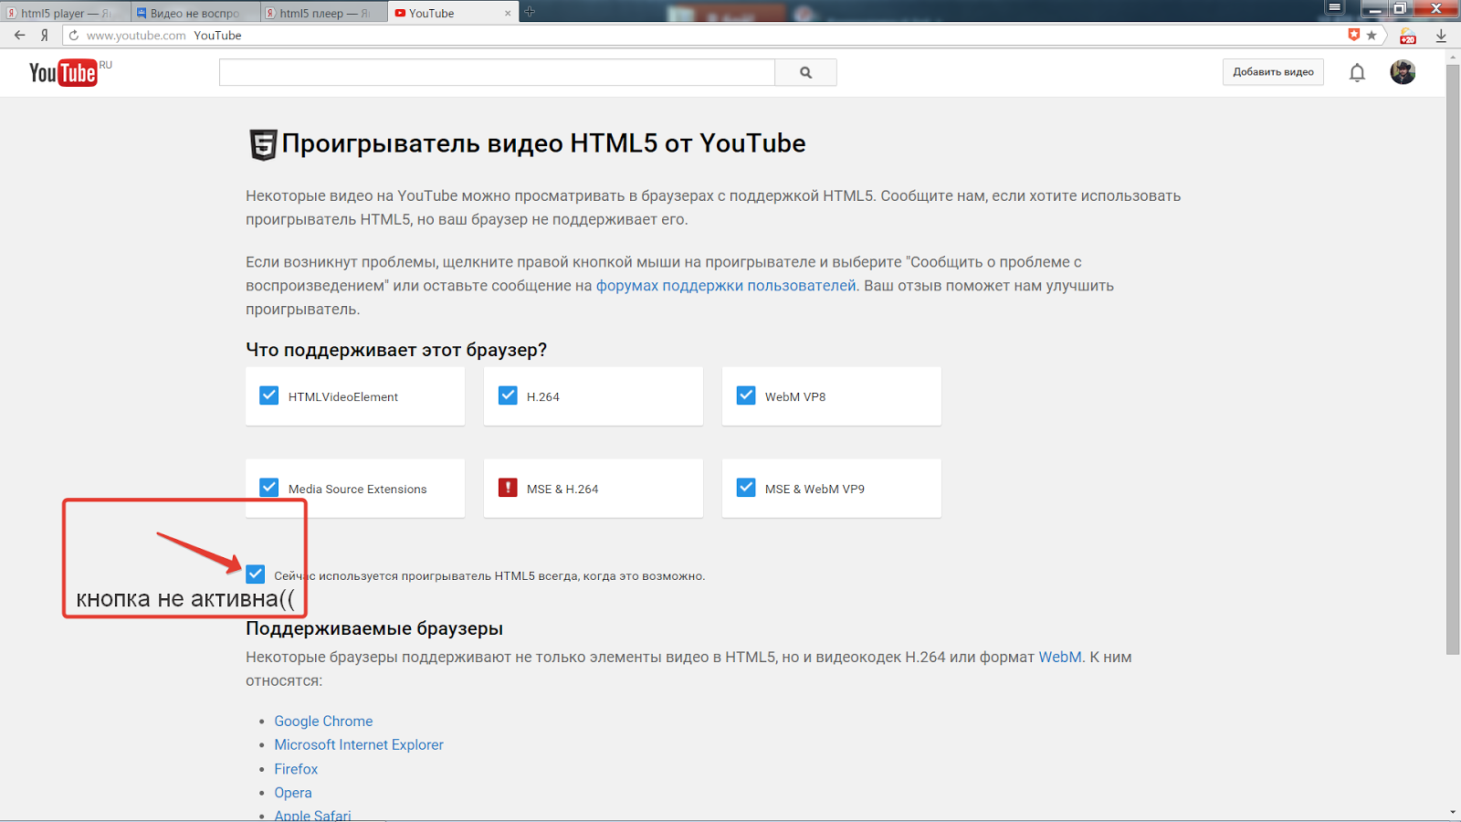Go back using the browser back arrow
Image resolution: width=1461 pixels, height=822 pixels.
(x=20, y=36)
